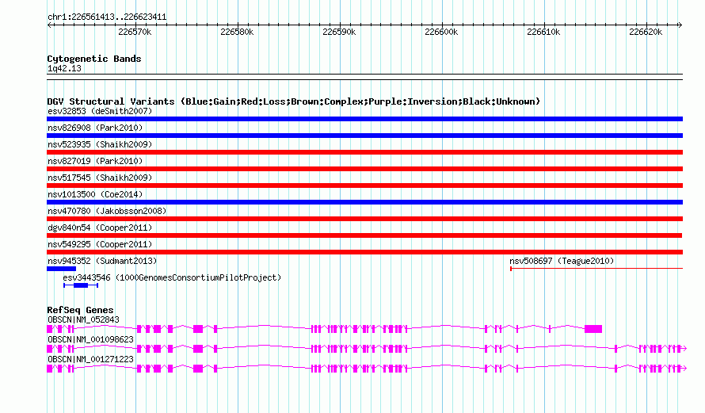Viewport: 705px width, 413px height.
Task: Select the red loss bar under nsv523935
Action: (x=364, y=152)
